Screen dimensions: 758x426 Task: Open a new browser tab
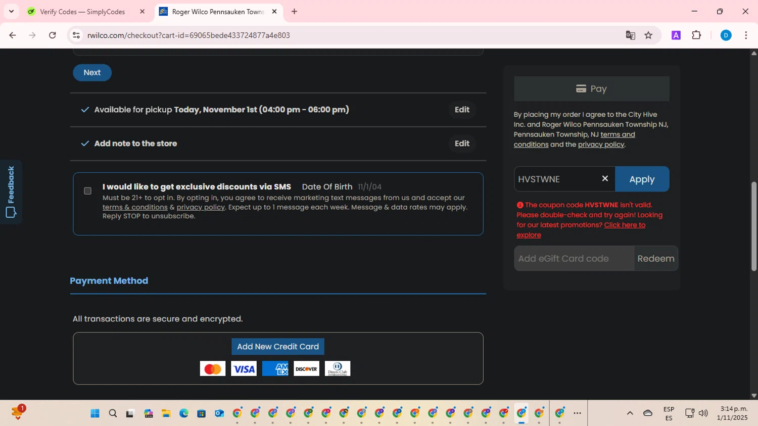295,12
